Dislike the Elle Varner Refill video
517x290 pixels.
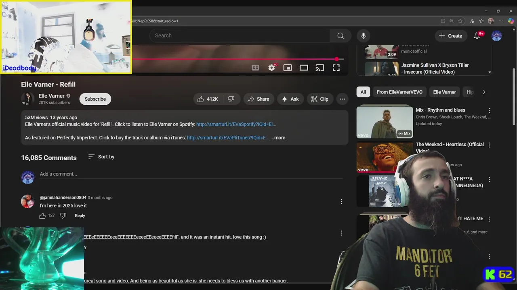pos(231,99)
